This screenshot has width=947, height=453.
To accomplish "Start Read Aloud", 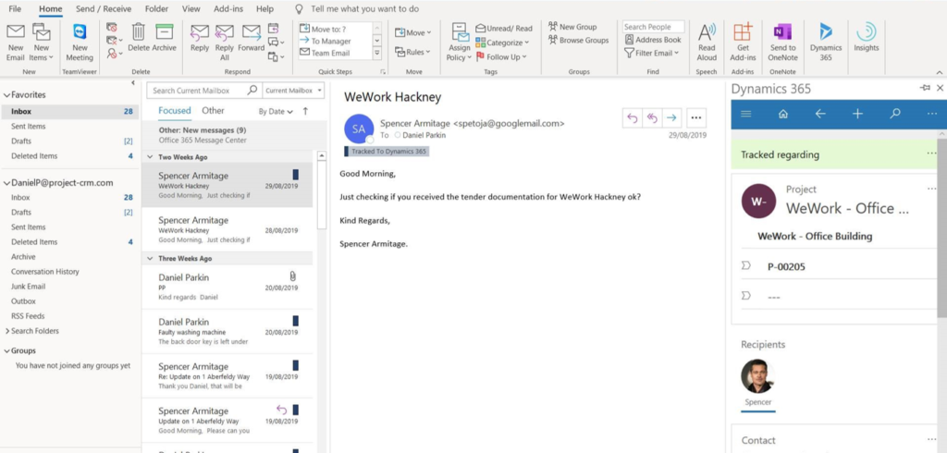I will pos(707,43).
